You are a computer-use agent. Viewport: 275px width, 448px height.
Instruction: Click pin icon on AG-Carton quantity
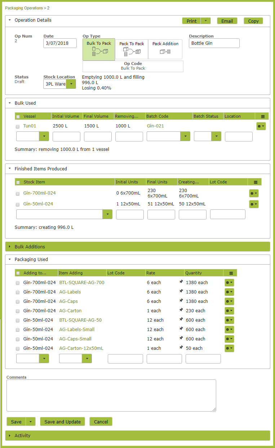point(181,310)
